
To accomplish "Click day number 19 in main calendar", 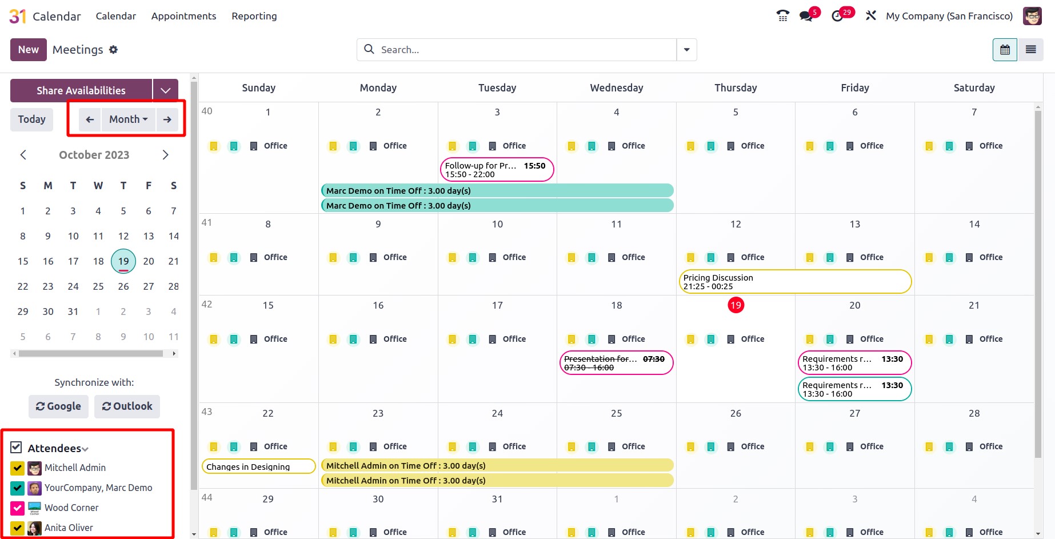I will coord(736,305).
